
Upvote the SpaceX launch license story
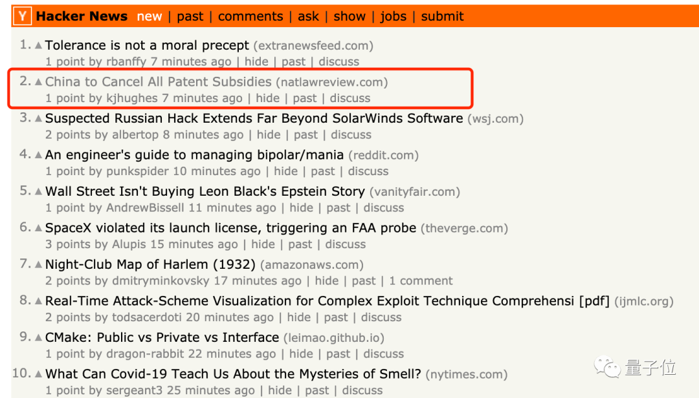click(x=38, y=227)
